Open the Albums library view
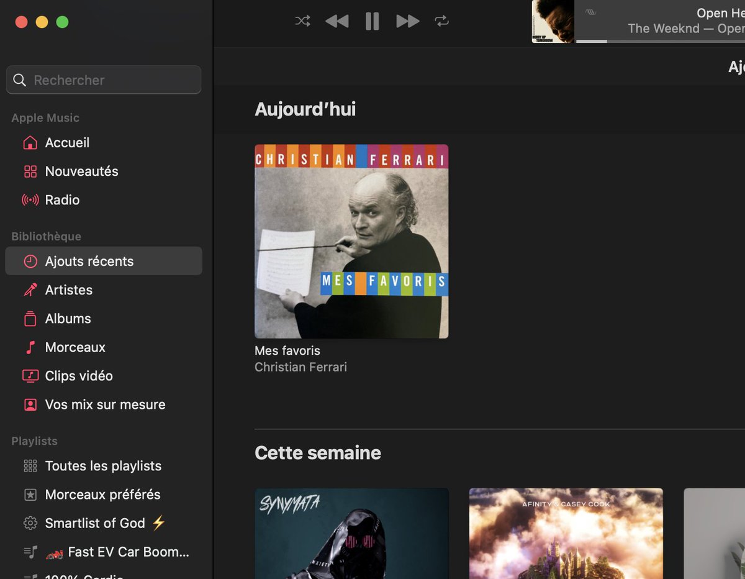745x579 pixels. (x=67, y=318)
